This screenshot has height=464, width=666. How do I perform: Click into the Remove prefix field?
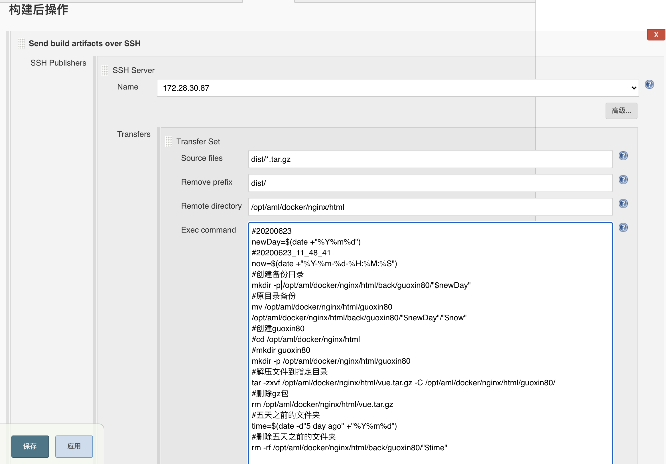click(430, 183)
